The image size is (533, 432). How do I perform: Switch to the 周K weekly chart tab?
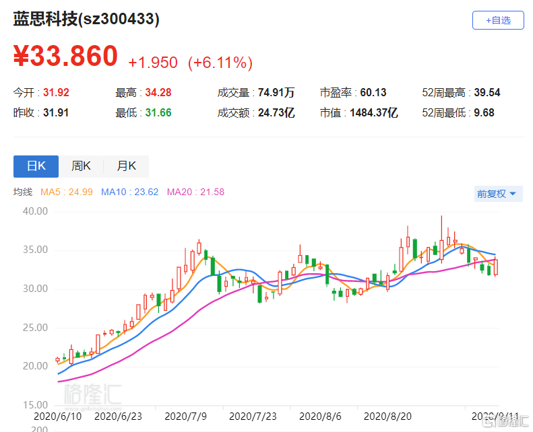pyautogui.click(x=81, y=166)
